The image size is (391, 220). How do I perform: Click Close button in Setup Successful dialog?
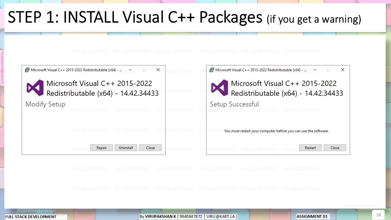[335, 148]
